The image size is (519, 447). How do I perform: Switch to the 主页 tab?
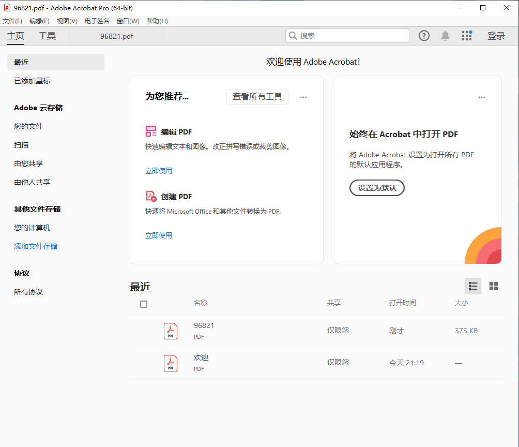tap(16, 36)
